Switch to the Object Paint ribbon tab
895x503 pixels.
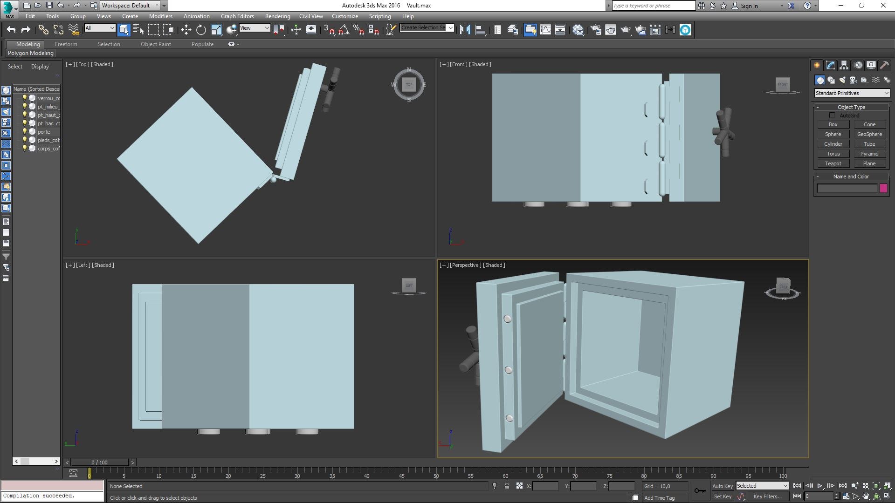(x=156, y=44)
